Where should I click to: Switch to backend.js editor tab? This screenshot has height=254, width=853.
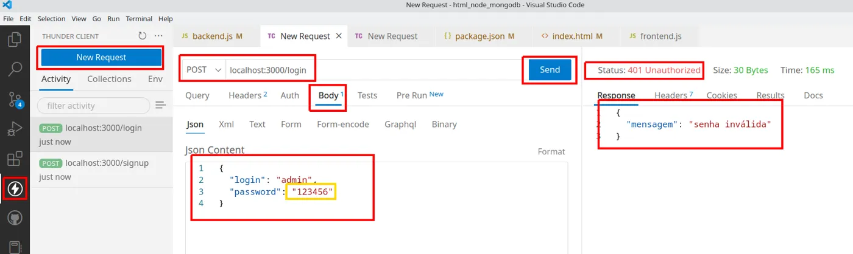pos(216,36)
